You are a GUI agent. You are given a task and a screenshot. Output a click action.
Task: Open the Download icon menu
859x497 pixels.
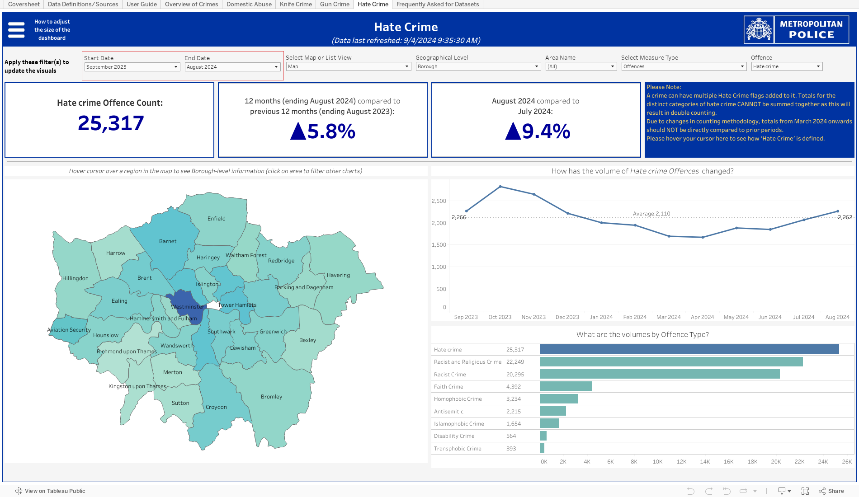pyautogui.click(x=784, y=491)
